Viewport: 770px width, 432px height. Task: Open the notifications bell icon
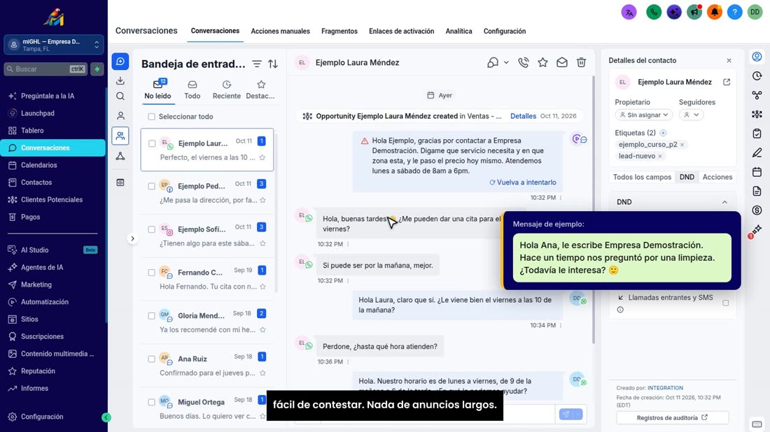coord(715,13)
